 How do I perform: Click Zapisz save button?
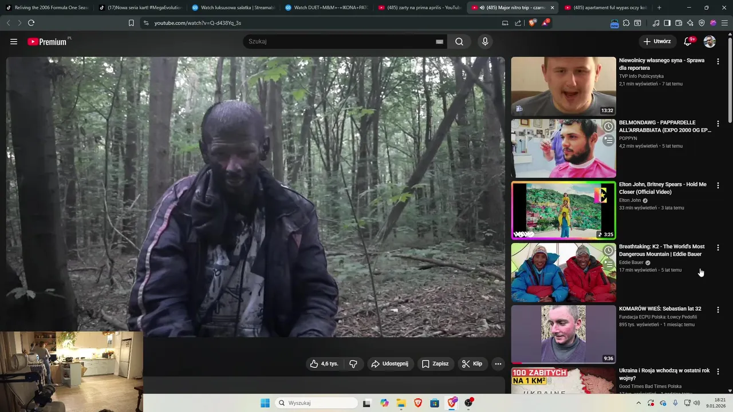(435, 364)
